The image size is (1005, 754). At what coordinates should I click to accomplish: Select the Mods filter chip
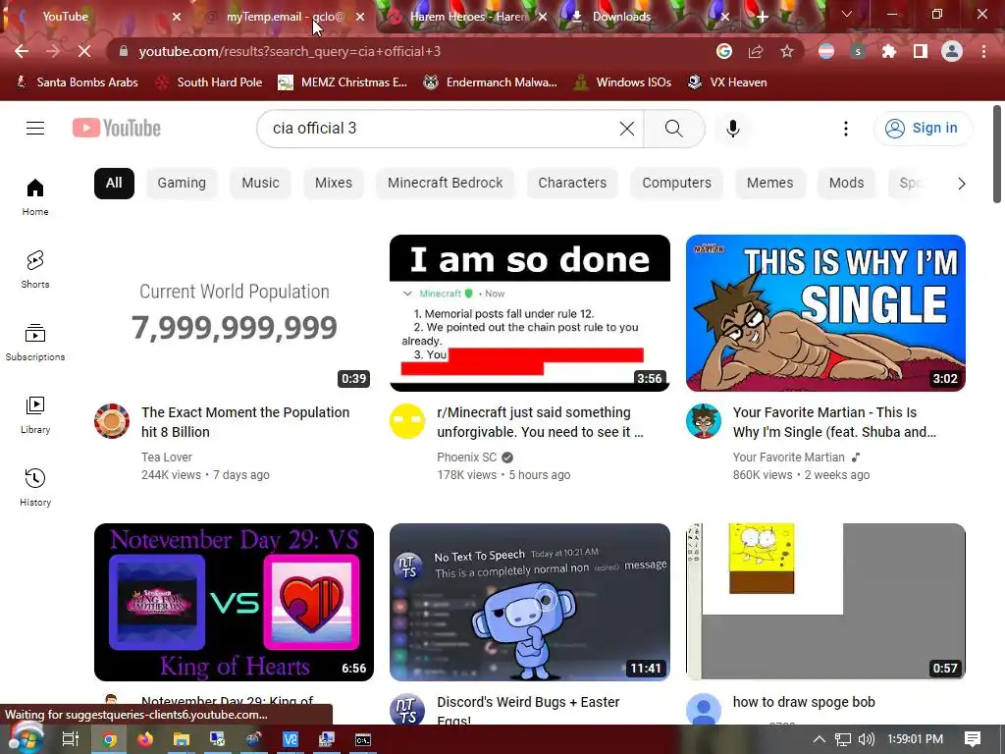pos(847,184)
